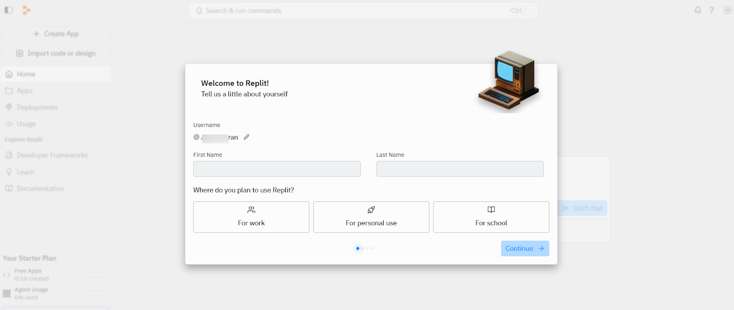Image resolution: width=734 pixels, height=310 pixels.
Task: Click the Explore Replit label
Action: [23, 139]
